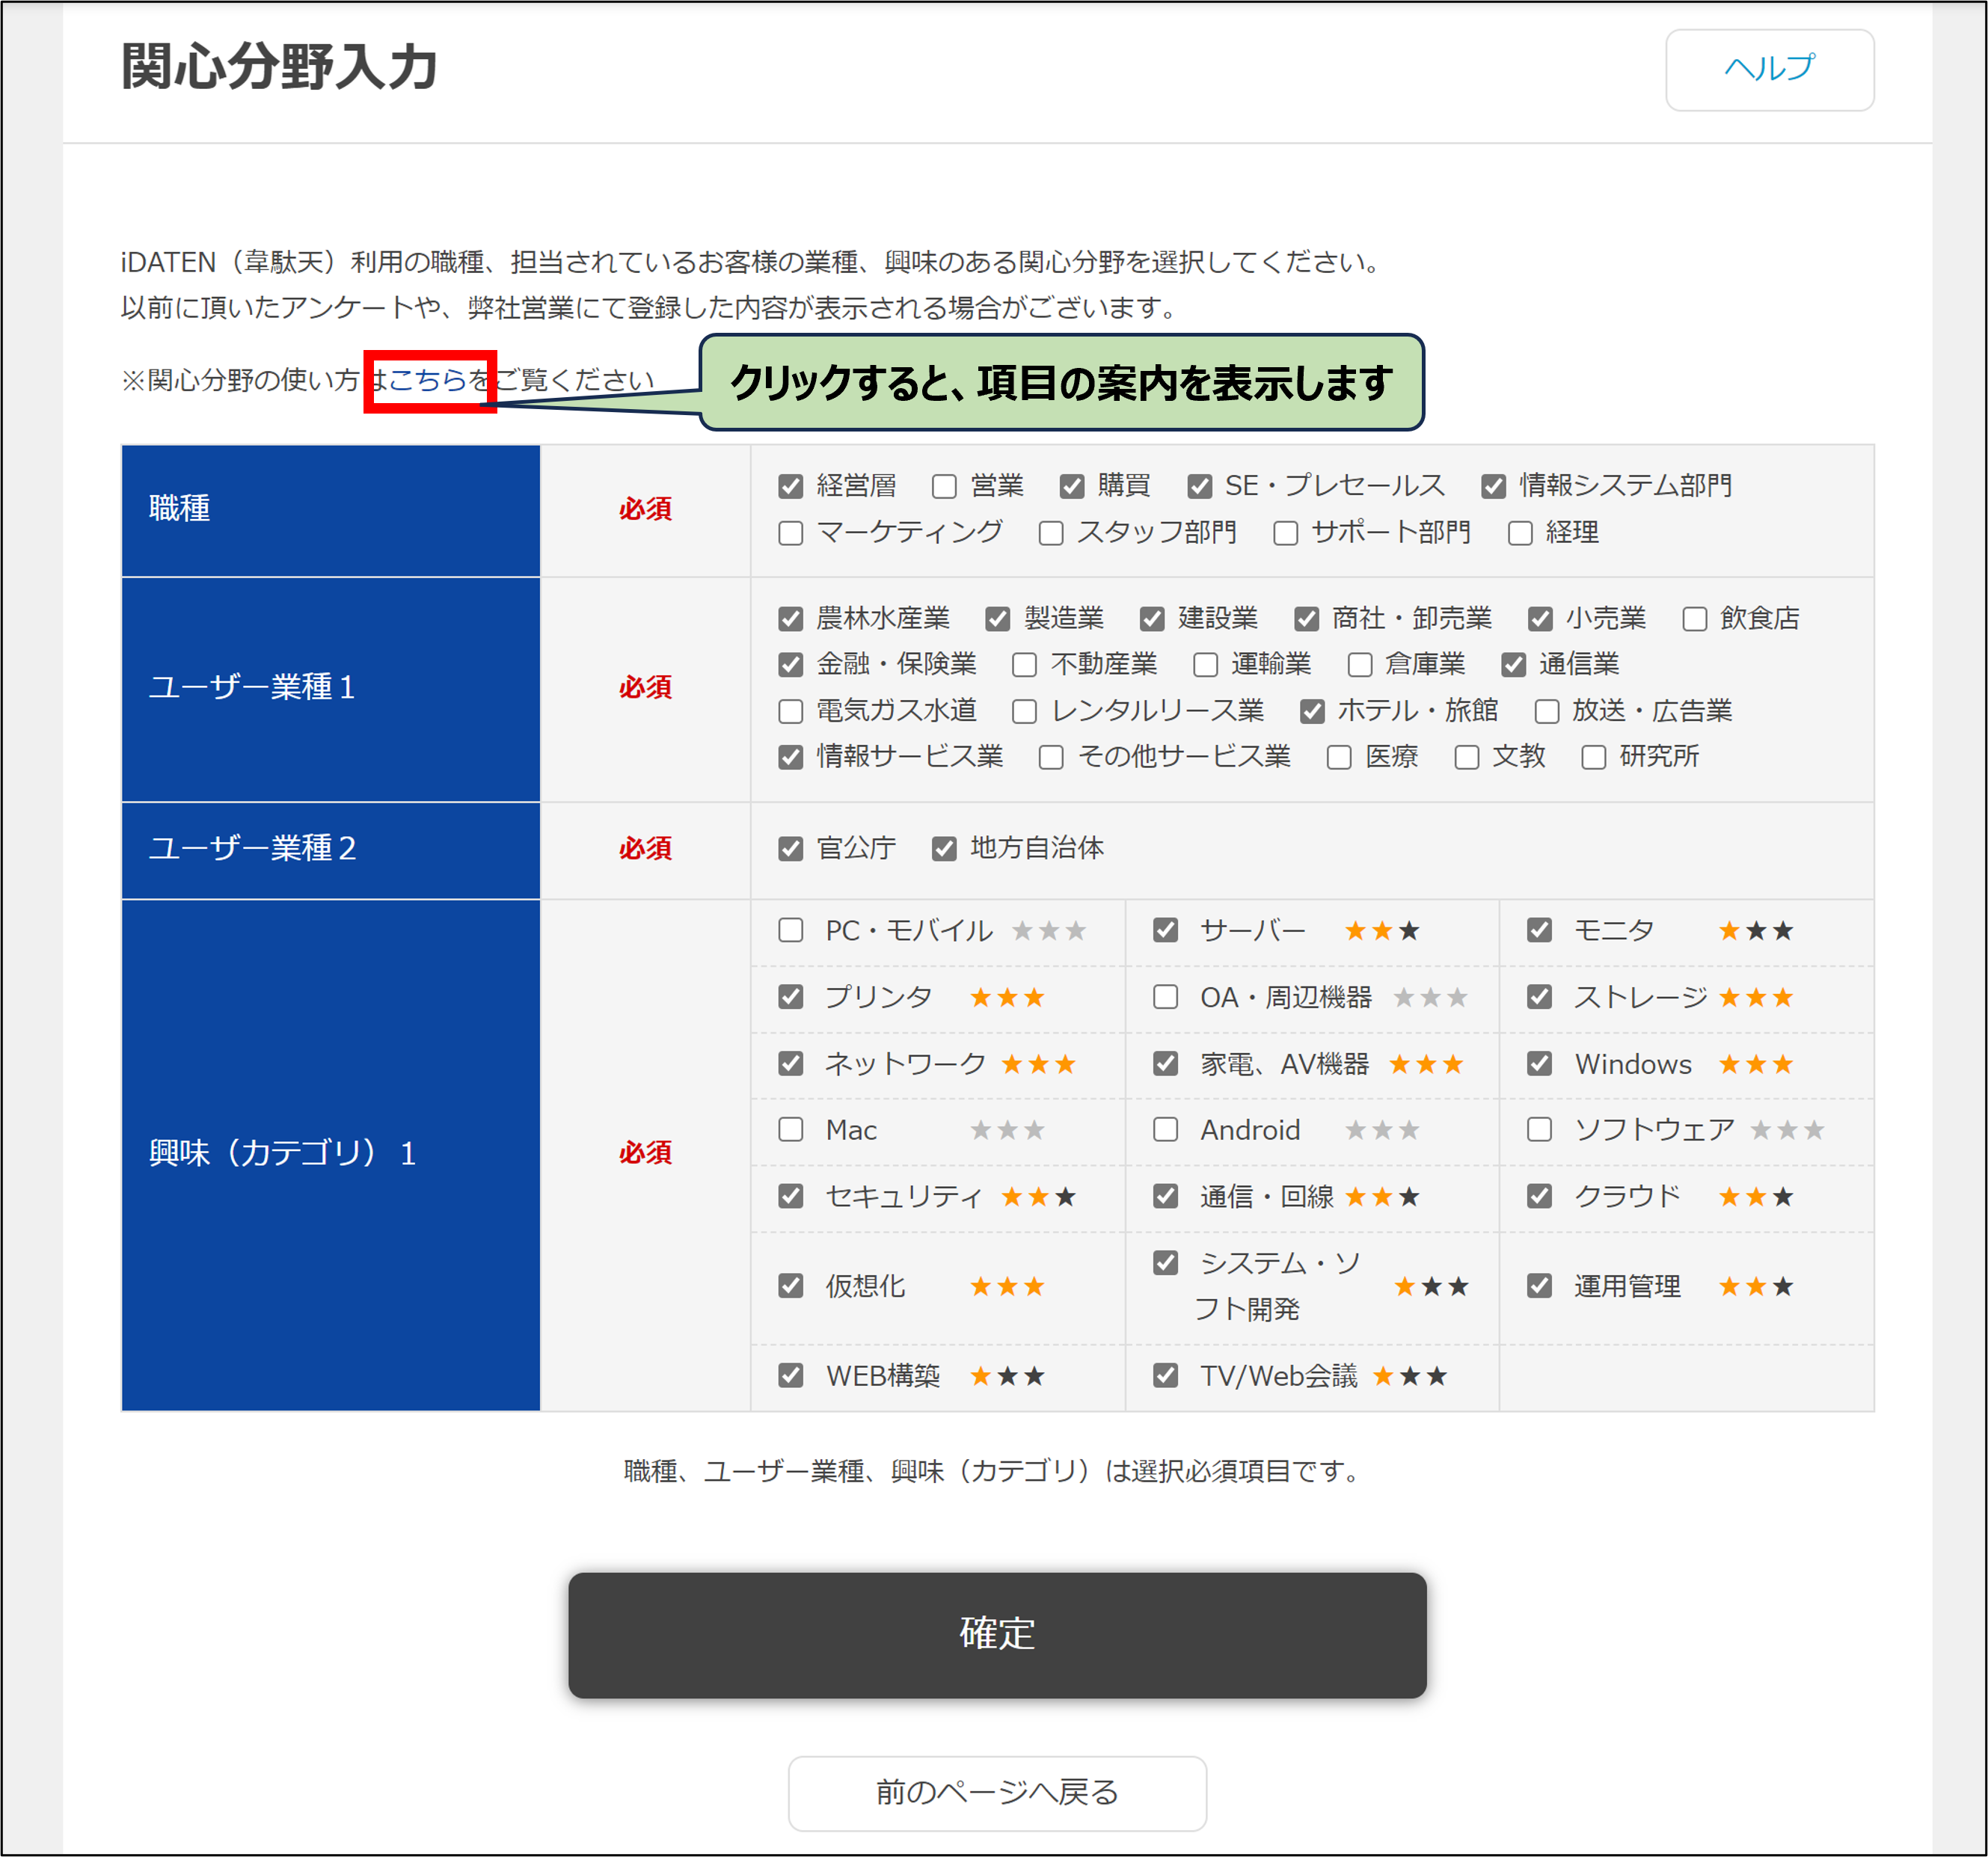
Task: Click the star rating next to Mac
Action: point(1007,1131)
